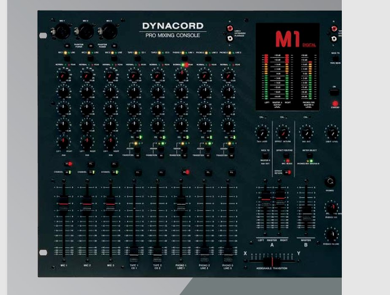Toggle the MIC 1 / LINE input select button
Viewport: 390px width, 295px height.
coord(67,59)
